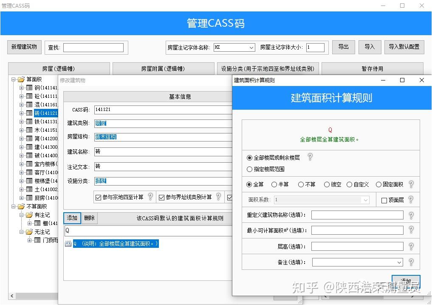Click help icon for 最小可计算面积 field

(x=411, y=230)
